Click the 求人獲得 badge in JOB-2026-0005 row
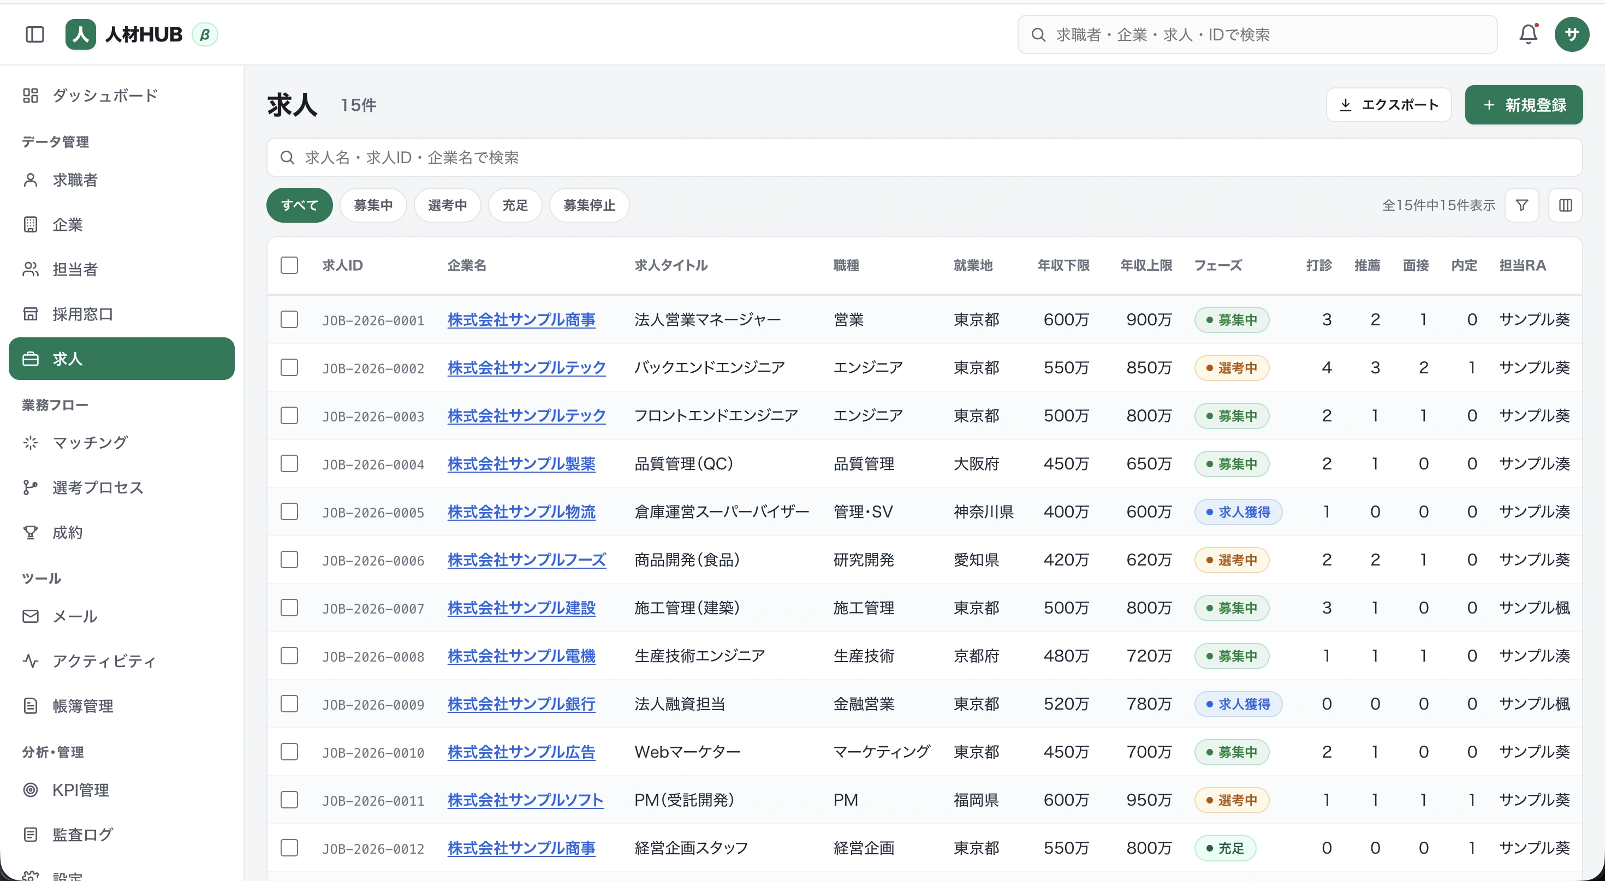Image resolution: width=1605 pixels, height=881 pixels. pos(1238,511)
